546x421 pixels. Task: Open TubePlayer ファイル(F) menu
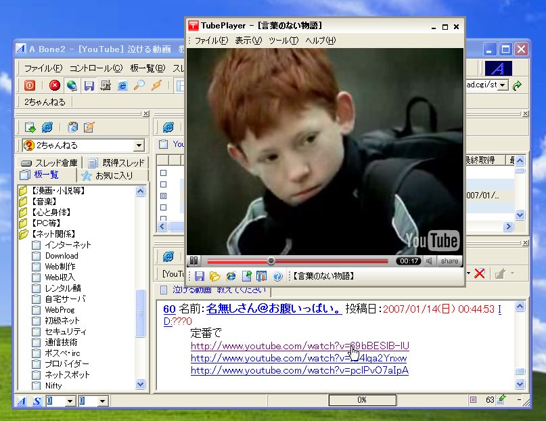[x=211, y=41]
